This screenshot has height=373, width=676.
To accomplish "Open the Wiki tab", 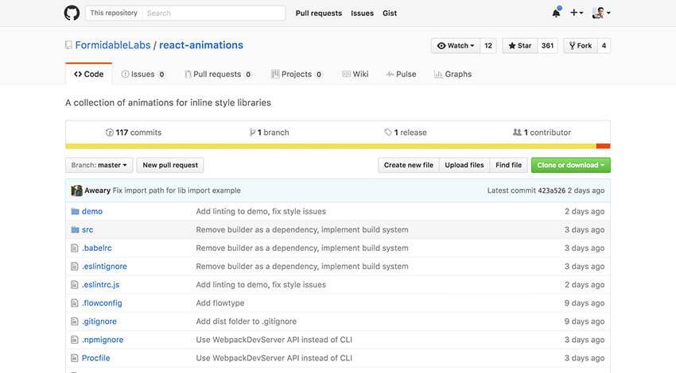I will 355,74.
